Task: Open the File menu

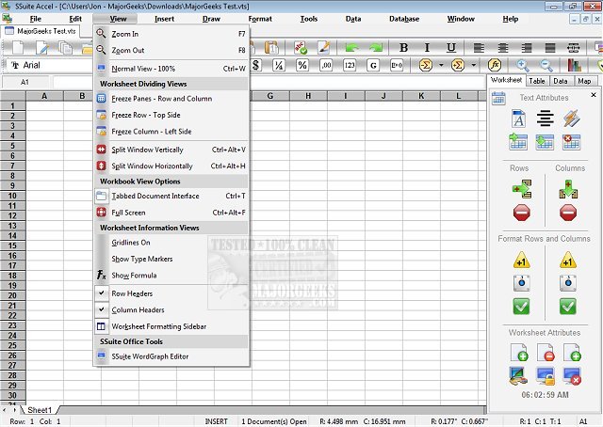Action: coord(36,19)
